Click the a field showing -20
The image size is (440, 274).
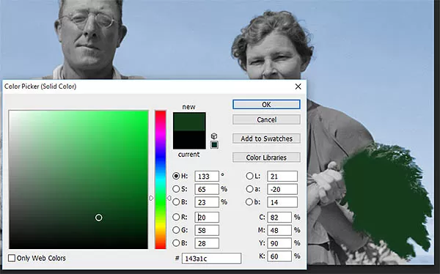point(282,189)
